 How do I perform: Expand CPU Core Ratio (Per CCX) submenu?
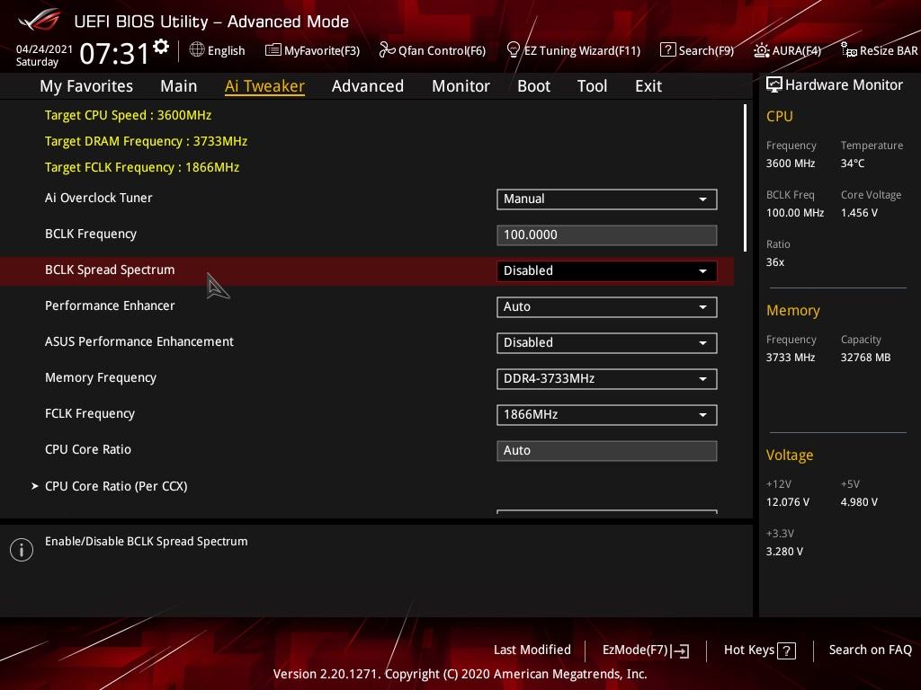[x=116, y=486]
